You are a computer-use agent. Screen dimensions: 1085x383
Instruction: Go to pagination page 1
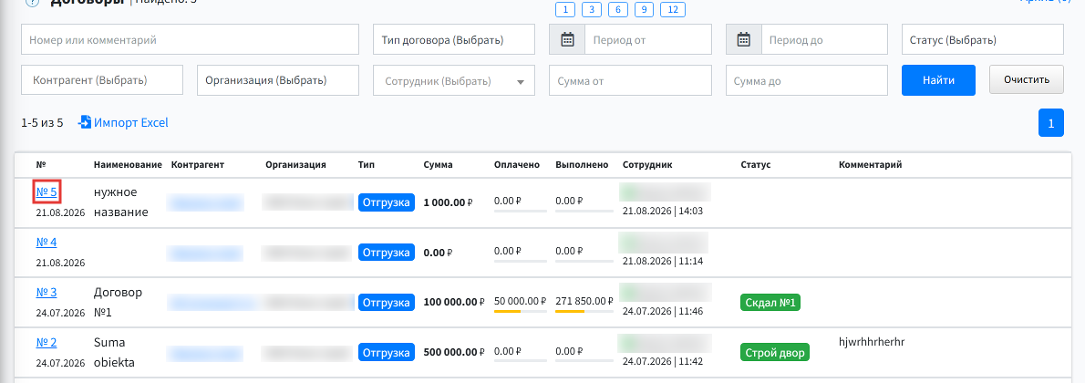click(x=1050, y=123)
